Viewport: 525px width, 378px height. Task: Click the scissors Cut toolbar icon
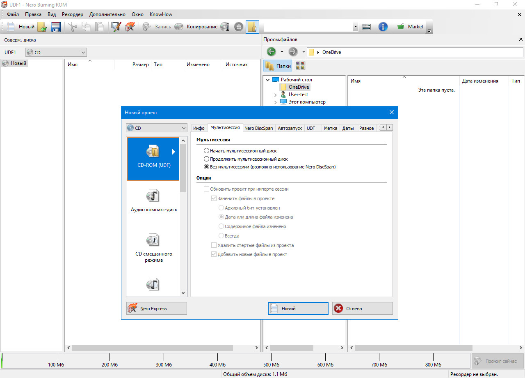(x=73, y=27)
